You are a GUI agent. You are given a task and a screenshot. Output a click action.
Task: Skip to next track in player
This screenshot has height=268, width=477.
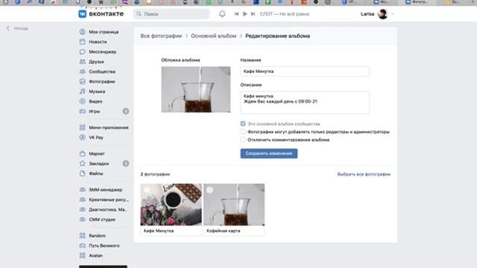tap(253, 14)
